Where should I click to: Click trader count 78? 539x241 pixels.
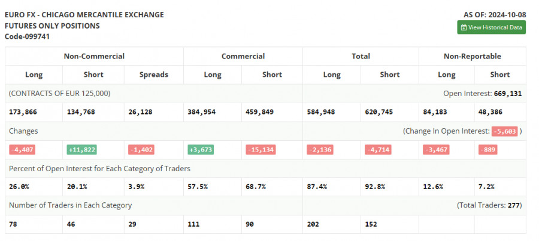(x=13, y=224)
